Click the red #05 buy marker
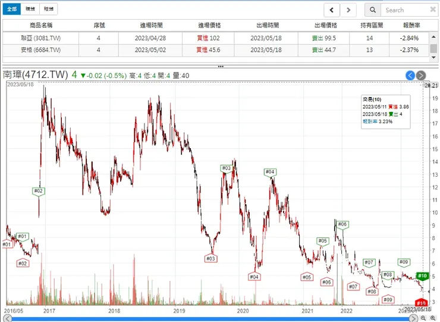Screen dimensions: 440x322 pos(307,277)
